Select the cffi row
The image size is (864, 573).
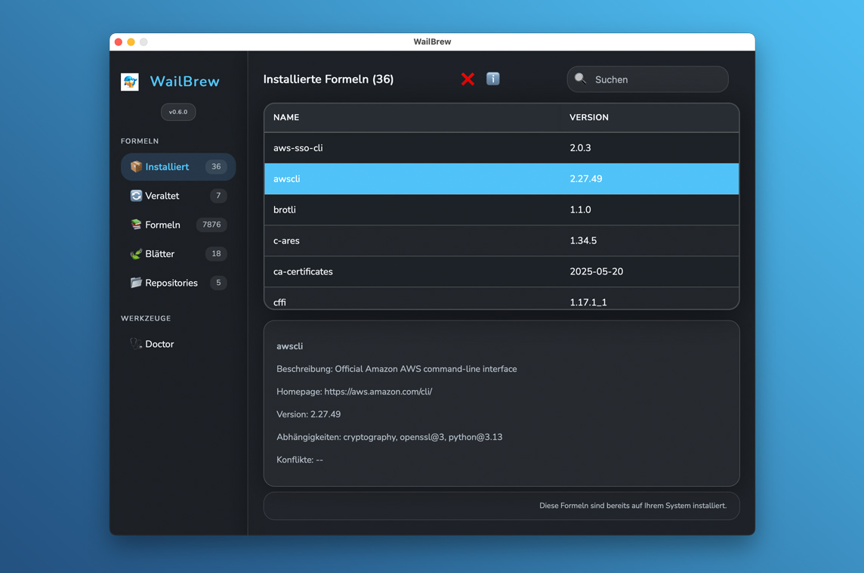pyautogui.click(x=501, y=299)
